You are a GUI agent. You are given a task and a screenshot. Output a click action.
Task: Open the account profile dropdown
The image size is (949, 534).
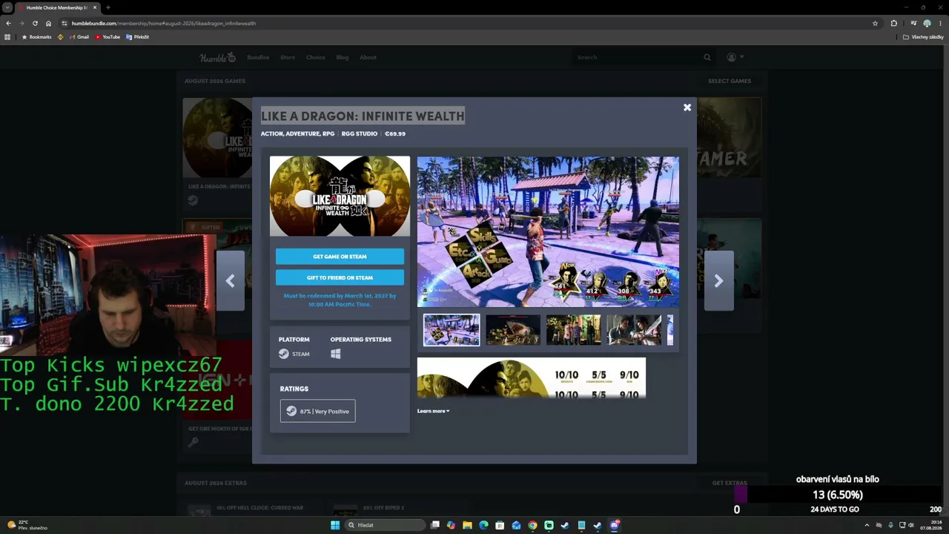tap(735, 57)
